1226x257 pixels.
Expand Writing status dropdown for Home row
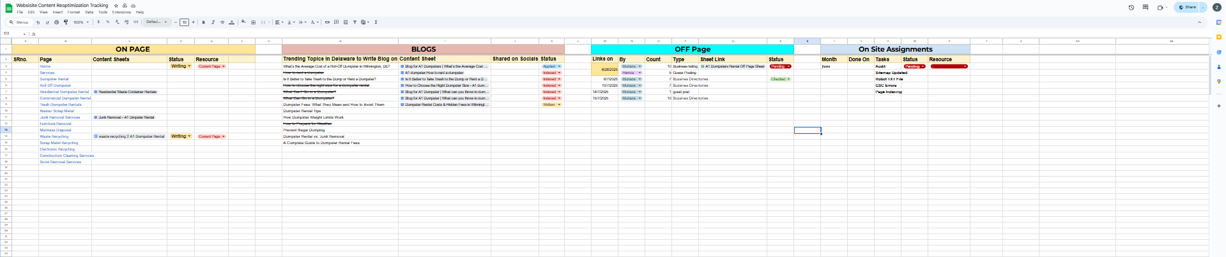[x=189, y=66]
